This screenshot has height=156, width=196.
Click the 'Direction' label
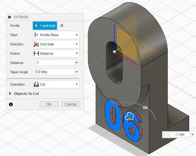tap(17, 44)
